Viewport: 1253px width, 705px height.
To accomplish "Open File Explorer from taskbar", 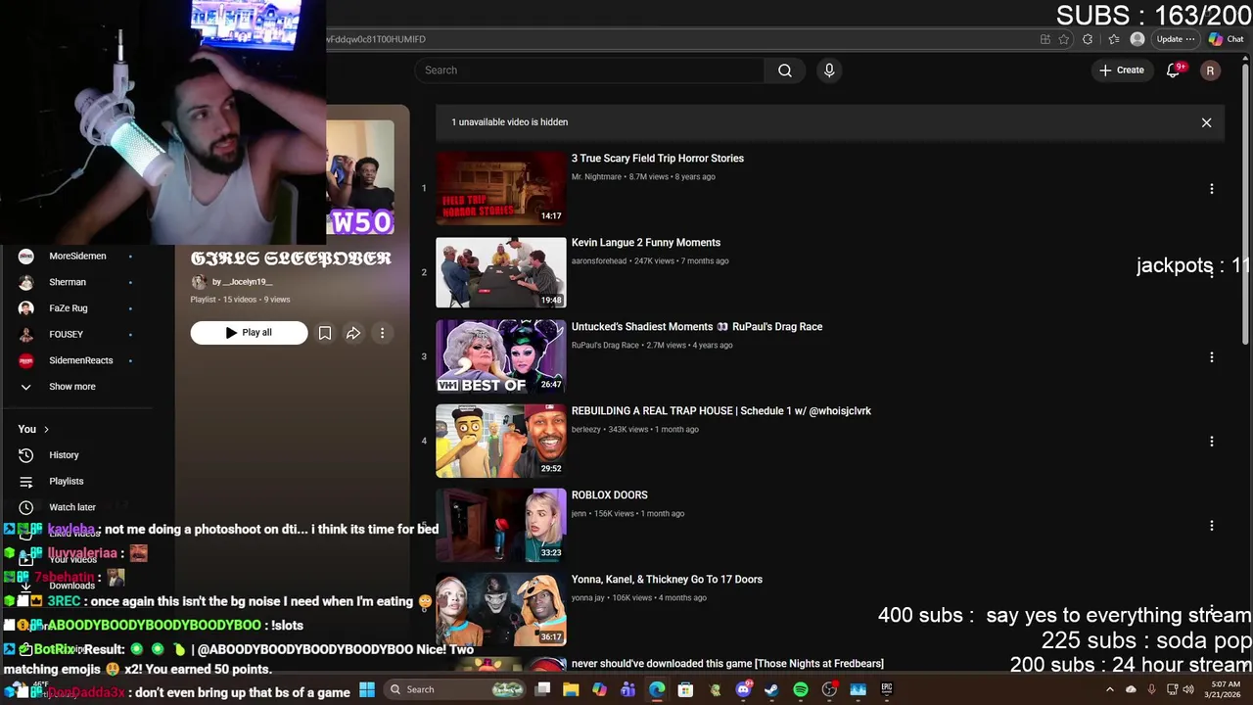I will (571, 689).
